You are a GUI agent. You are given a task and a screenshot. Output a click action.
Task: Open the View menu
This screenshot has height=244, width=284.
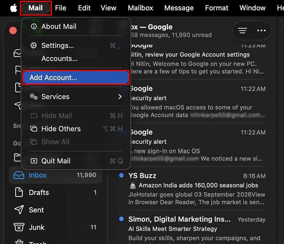click(109, 8)
